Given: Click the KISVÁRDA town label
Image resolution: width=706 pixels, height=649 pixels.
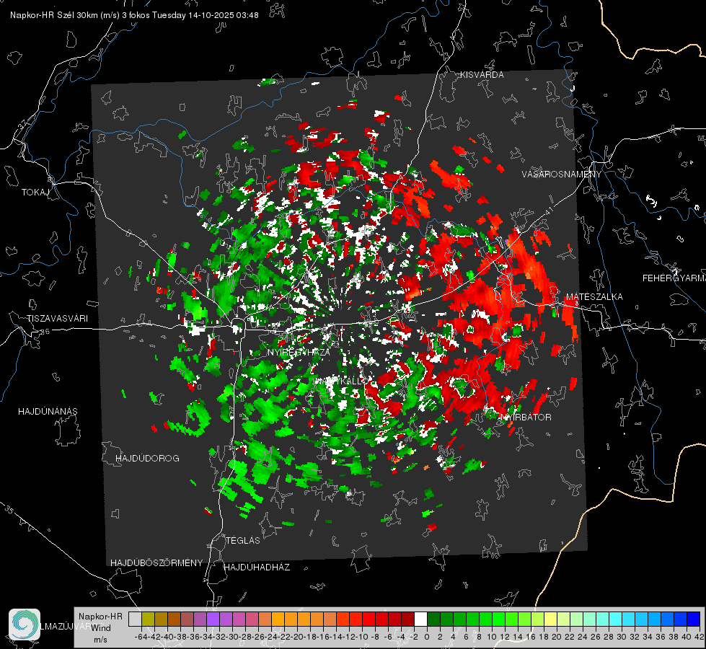Looking at the screenshot, I should [x=482, y=75].
